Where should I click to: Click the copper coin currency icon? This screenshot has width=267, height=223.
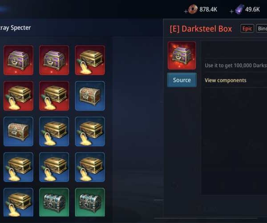tap(193, 9)
